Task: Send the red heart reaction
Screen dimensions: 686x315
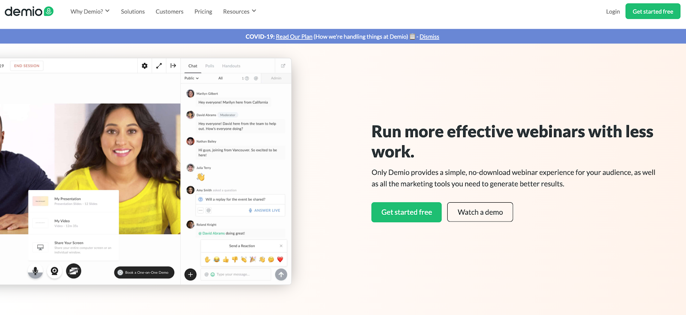Action: [280, 259]
